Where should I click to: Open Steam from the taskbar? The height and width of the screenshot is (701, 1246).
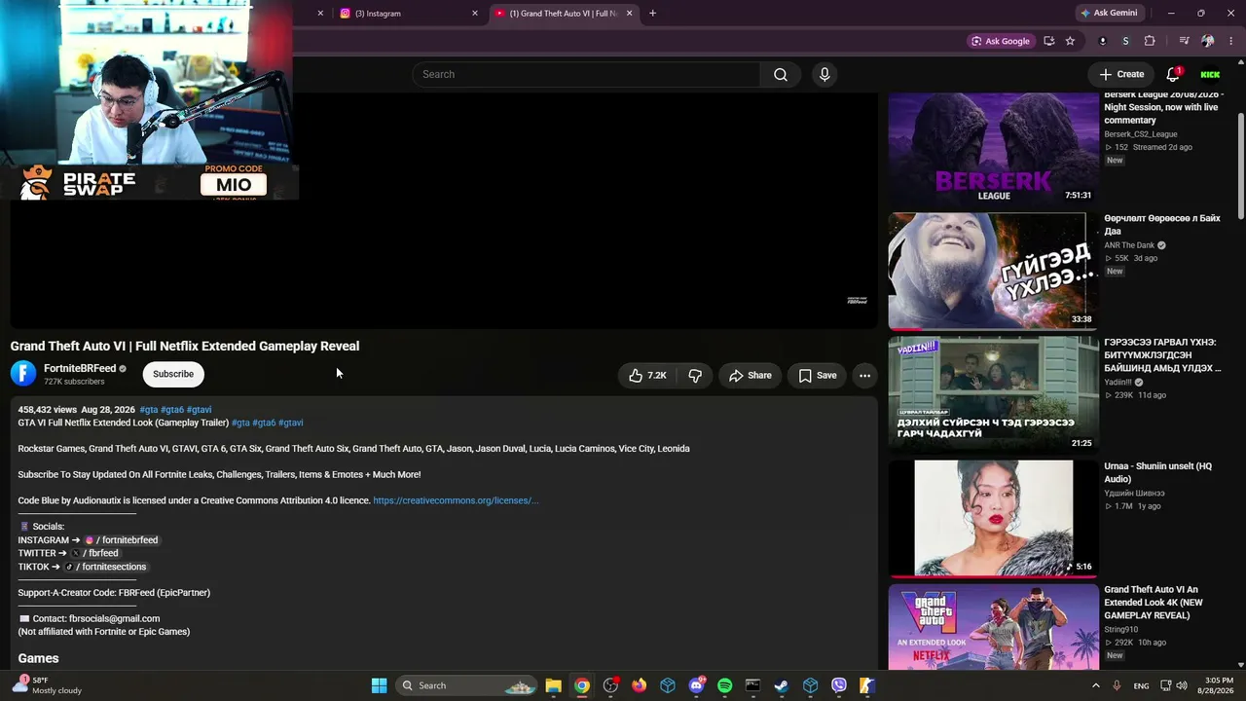782,685
